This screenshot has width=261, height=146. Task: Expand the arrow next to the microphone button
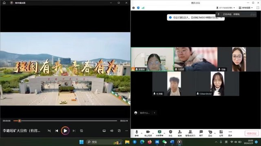point(142,133)
